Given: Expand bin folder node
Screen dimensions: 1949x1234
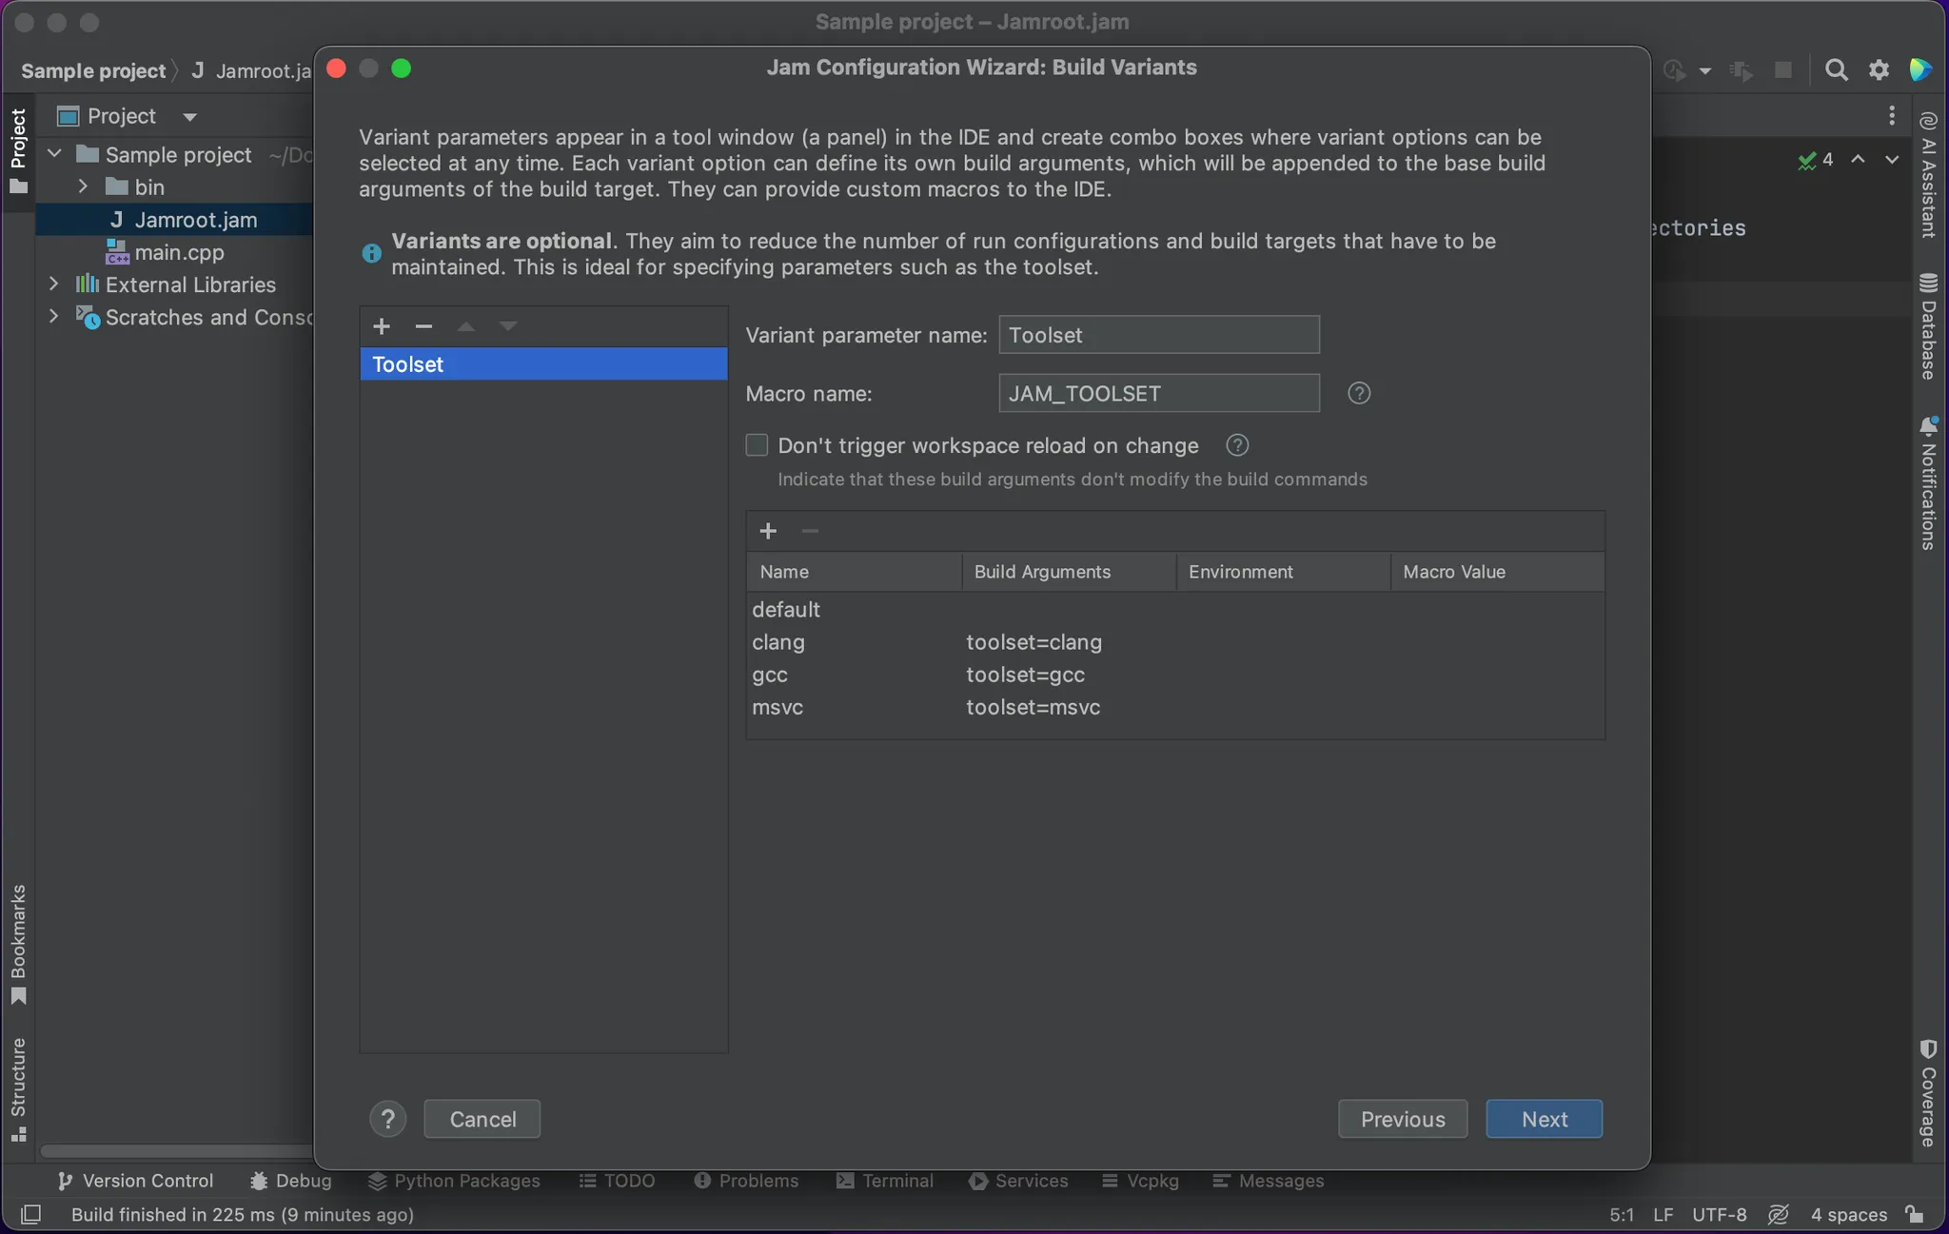Looking at the screenshot, I should (x=83, y=186).
